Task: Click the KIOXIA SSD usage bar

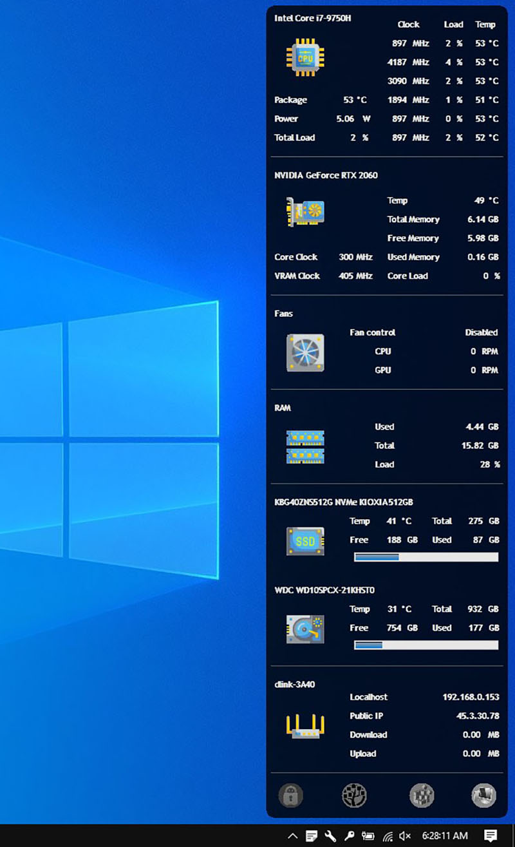Action: point(426,557)
